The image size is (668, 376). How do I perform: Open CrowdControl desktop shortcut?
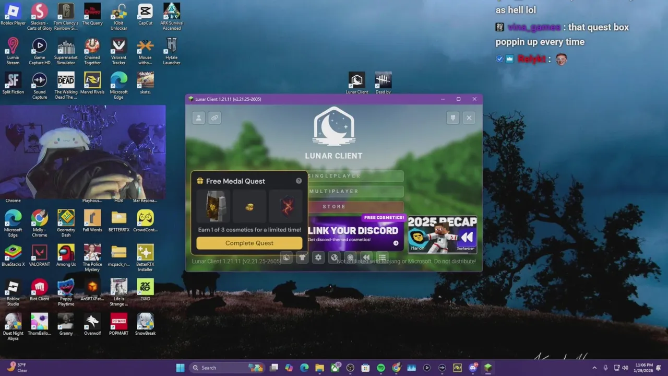(145, 221)
